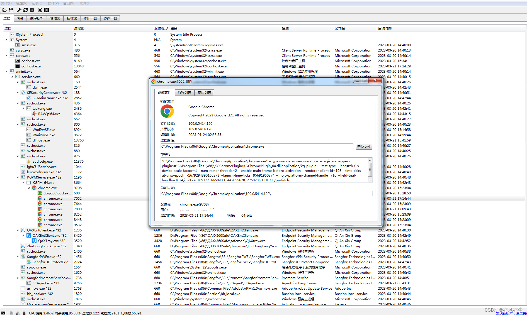The image size is (527, 315).
Task: Click the black X toolbar icon
Action: point(47,10)
